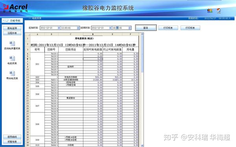Click the D05 cabinet cell

[x=37, y=86]
